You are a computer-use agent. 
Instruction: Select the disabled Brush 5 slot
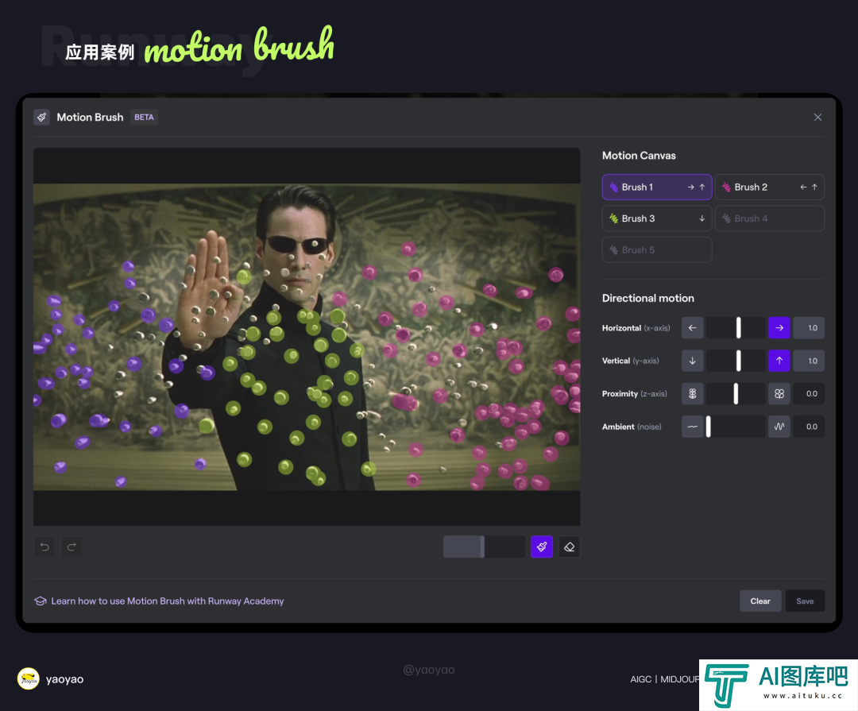tap(657, 249)
